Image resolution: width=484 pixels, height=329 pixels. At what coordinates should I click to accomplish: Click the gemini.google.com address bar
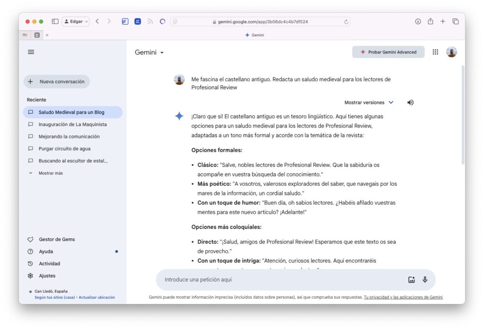[x=260, y=22]
